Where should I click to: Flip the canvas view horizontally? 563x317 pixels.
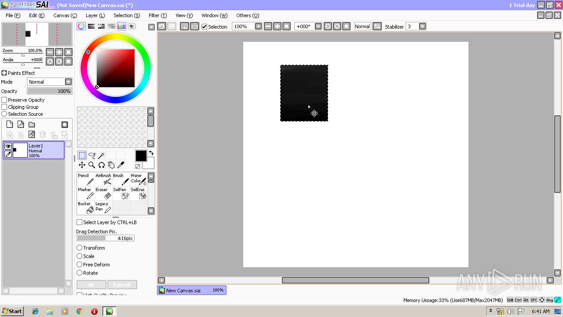click(377, 26)
